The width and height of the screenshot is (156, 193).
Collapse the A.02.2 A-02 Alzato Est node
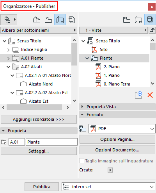tap(12, 93)
